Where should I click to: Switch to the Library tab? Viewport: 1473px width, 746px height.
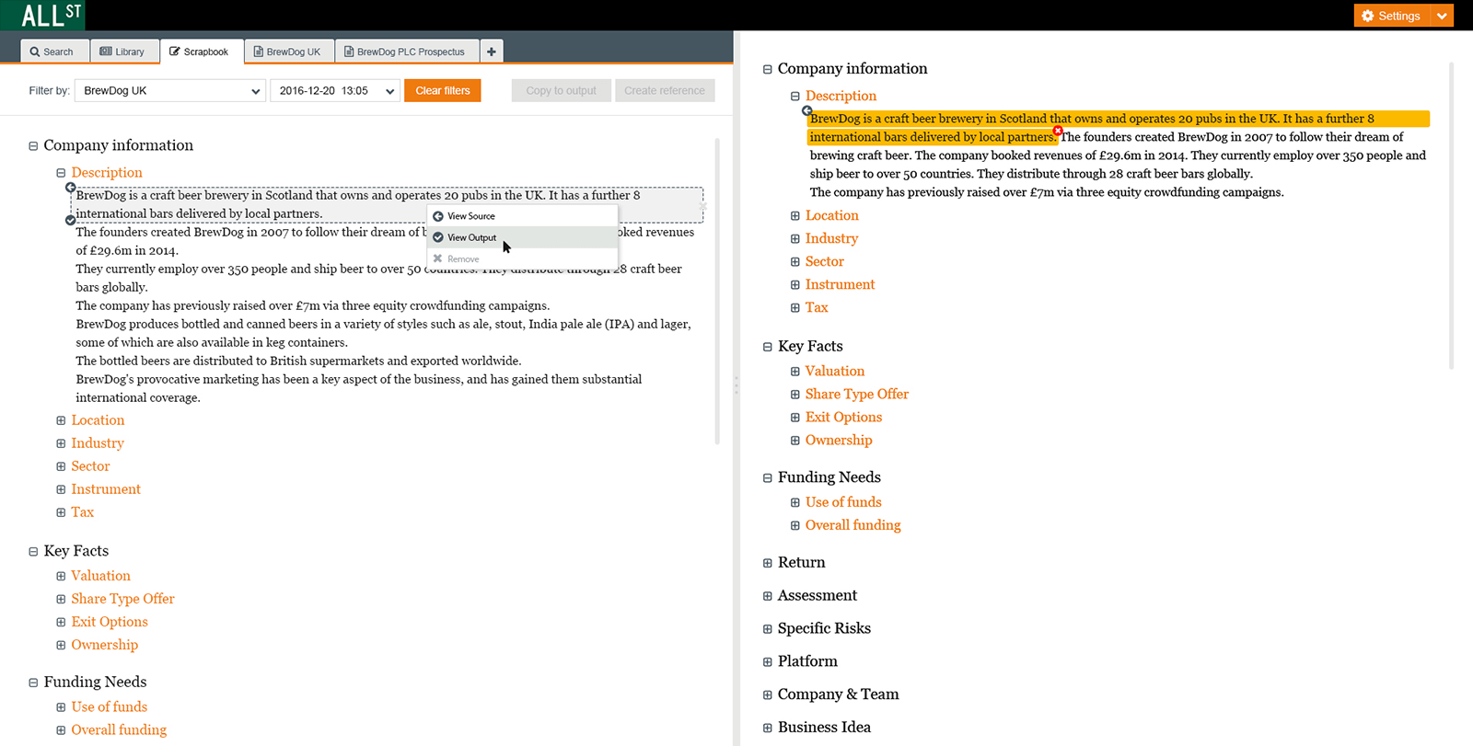point(124,52)
